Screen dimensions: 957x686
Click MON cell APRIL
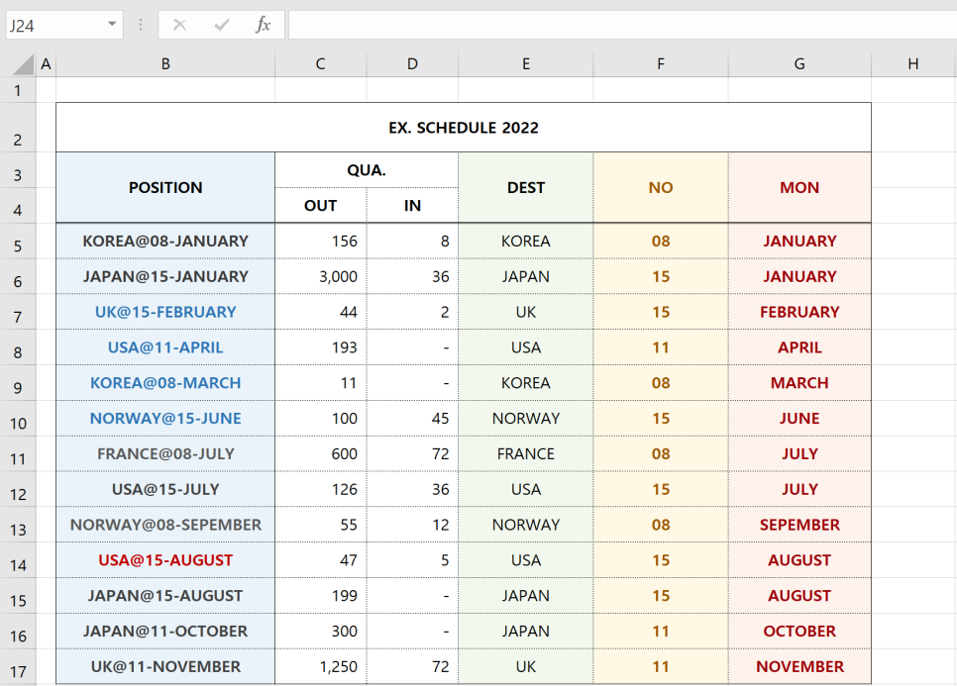click(x=799, y=347)
